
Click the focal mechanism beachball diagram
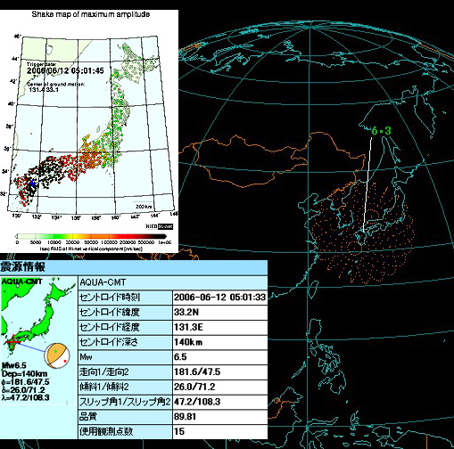pyautogui.click(x=57, y=356)
